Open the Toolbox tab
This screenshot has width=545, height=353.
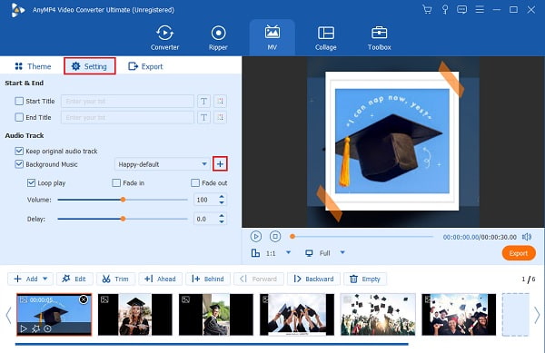379,38
